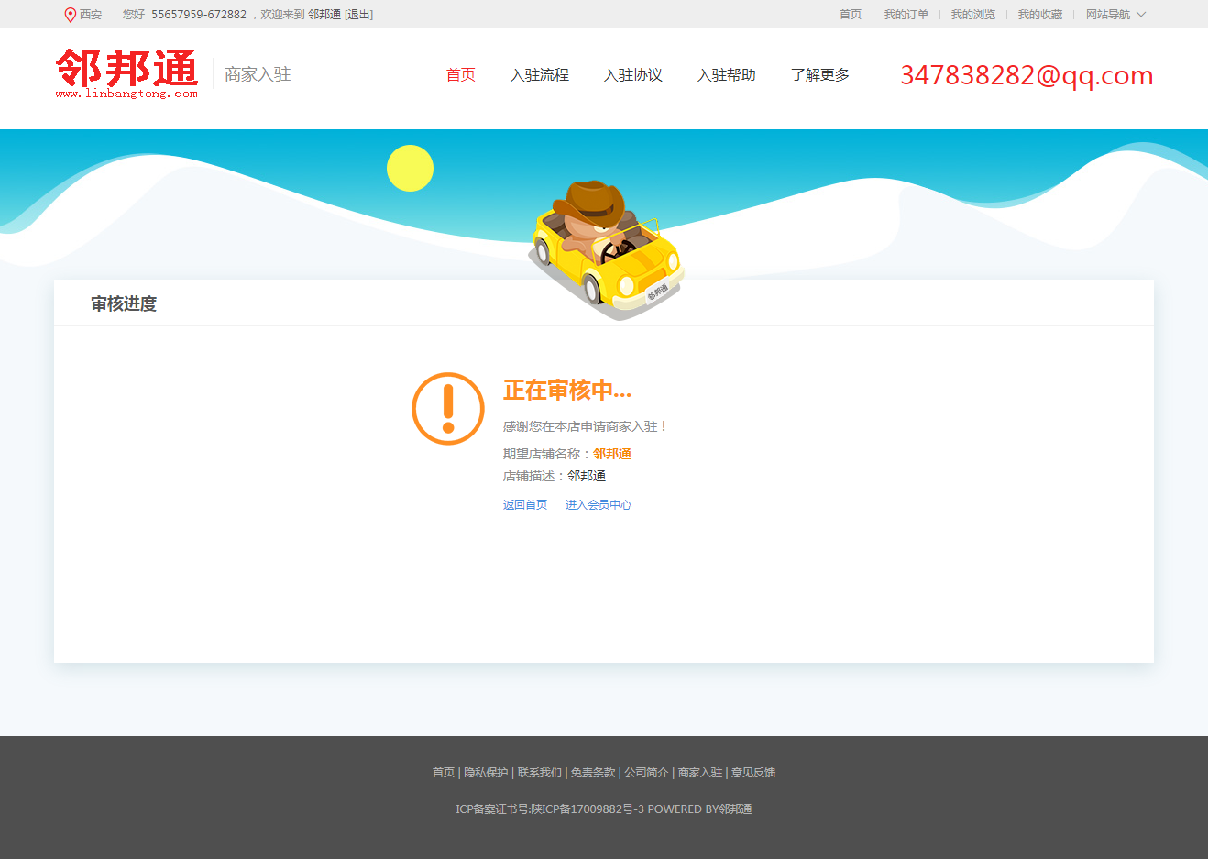Click the yellow sun in banner
The height and width of the screenshot is (859, 1208).
(410, 168)
